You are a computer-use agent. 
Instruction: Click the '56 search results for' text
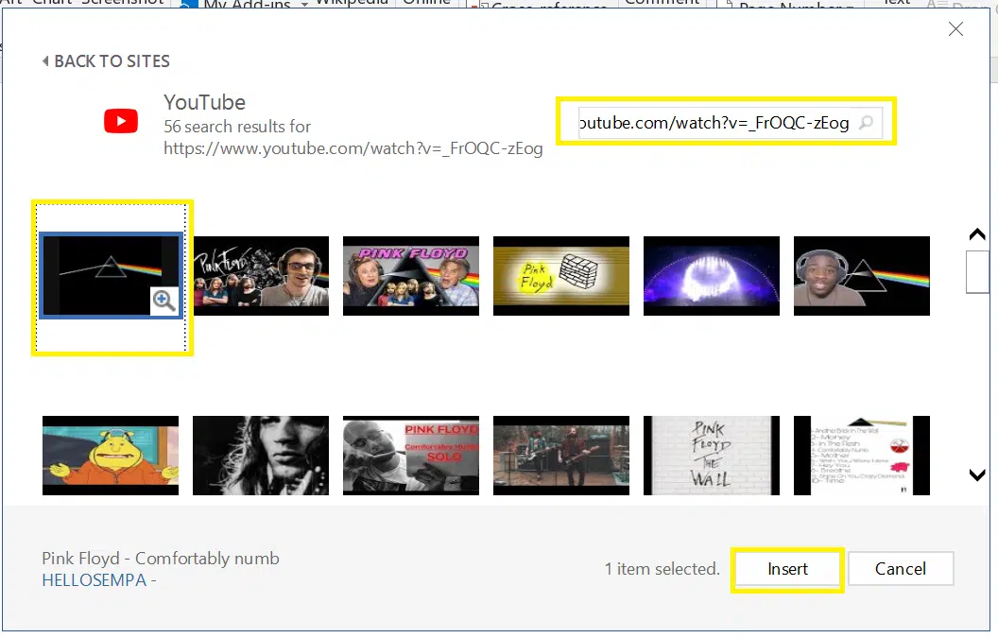(x=237, y=127)
